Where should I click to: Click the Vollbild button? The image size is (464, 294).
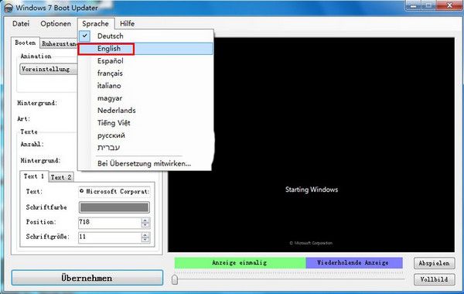click(x=434, y=279)
